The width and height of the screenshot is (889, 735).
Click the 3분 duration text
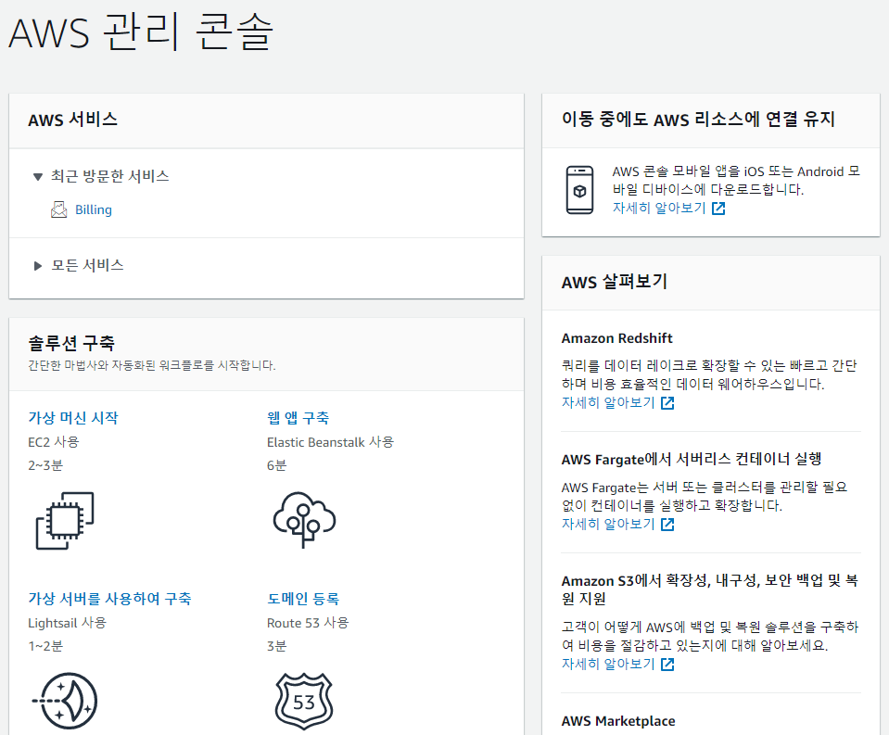pos(276,646)
